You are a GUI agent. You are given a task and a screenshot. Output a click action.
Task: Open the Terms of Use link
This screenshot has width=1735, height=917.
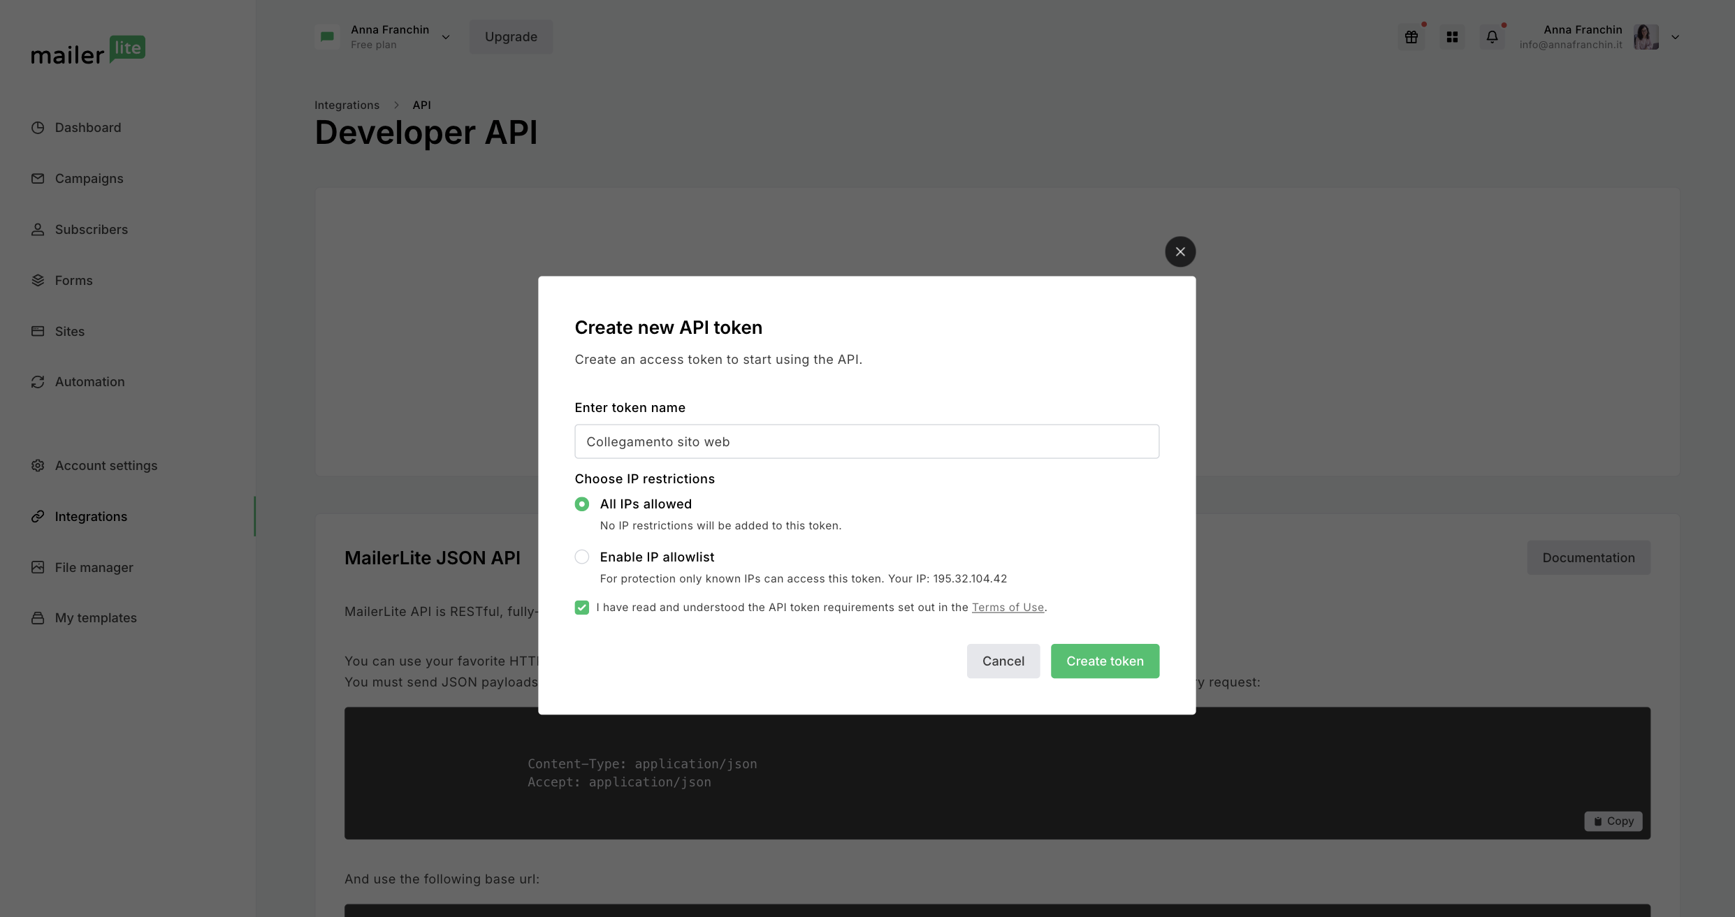click(x=1008, y=608)
